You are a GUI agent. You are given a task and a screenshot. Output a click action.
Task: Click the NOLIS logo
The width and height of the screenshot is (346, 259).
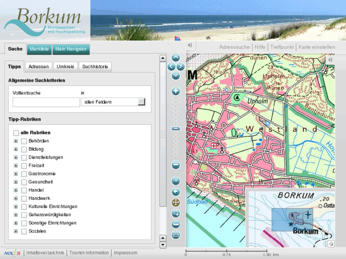tap(12, 253)
